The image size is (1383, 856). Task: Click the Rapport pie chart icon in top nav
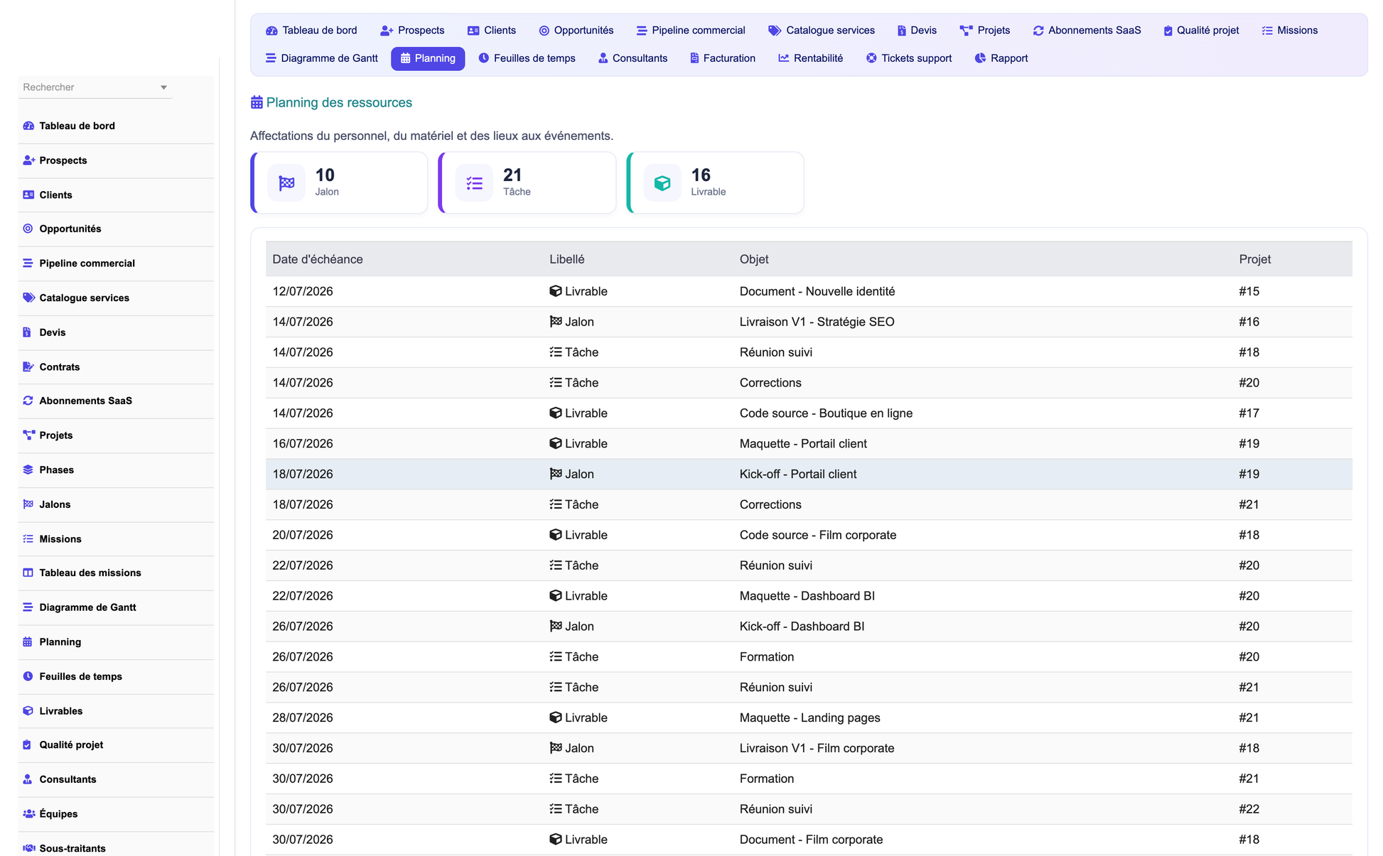980,58
